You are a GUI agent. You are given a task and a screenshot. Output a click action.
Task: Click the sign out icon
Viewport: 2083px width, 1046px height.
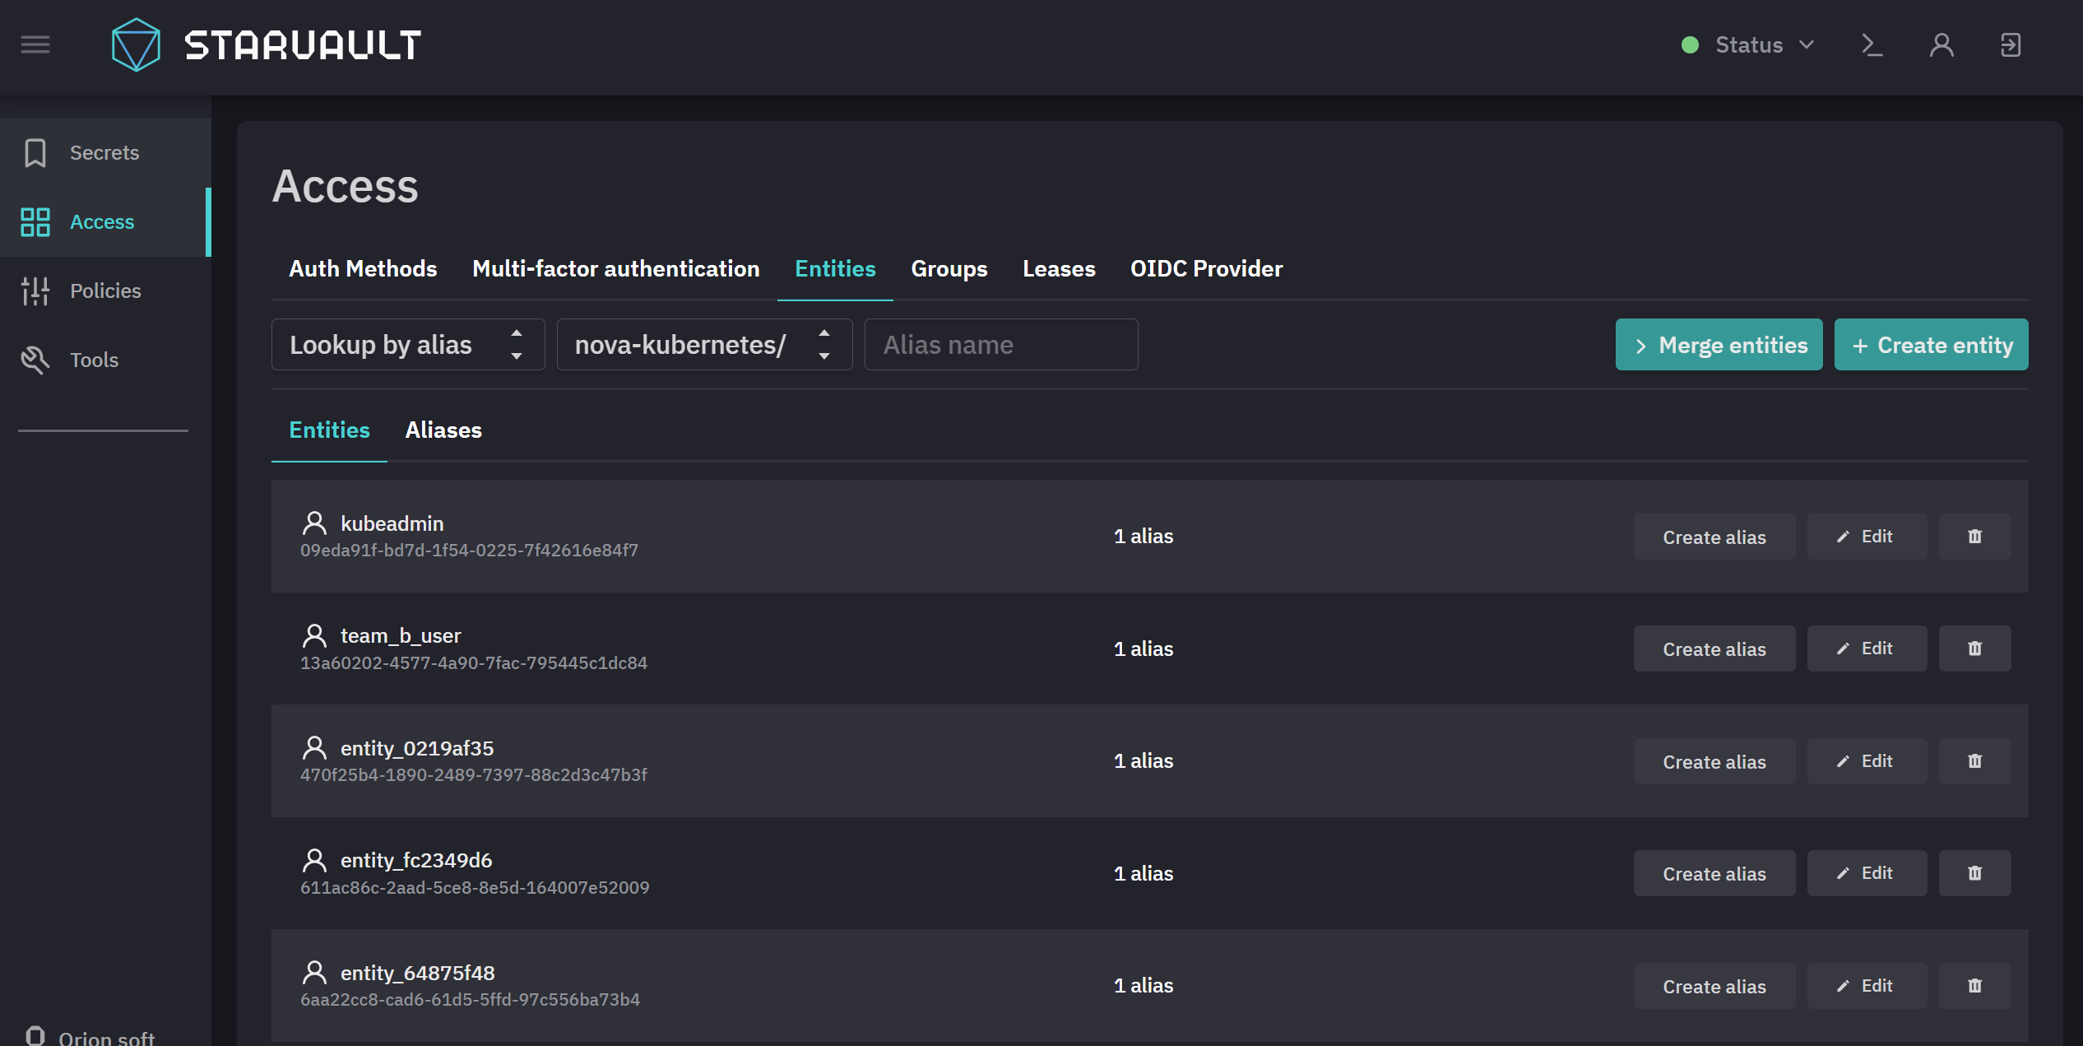(2011, 44)
